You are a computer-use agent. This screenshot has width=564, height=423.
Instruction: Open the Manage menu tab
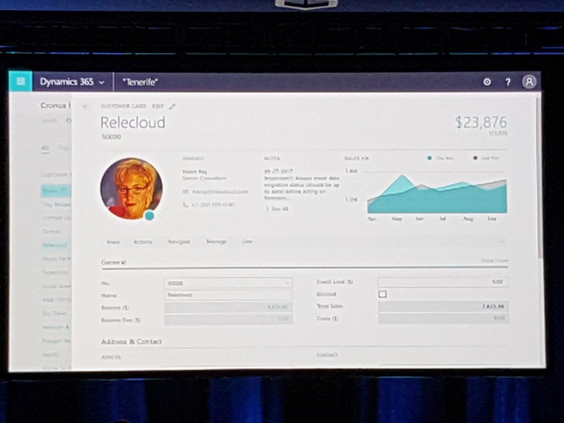click(x=216, y=242)
